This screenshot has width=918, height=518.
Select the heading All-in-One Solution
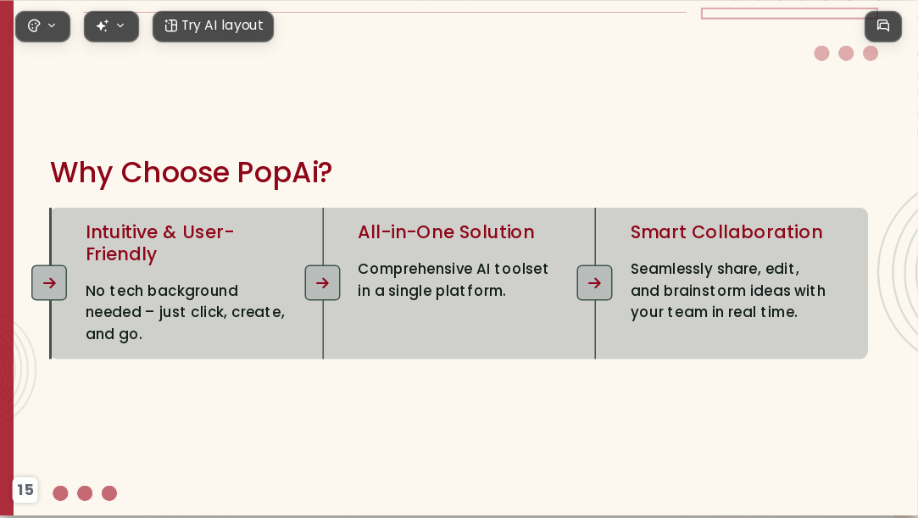click(446, 232)
